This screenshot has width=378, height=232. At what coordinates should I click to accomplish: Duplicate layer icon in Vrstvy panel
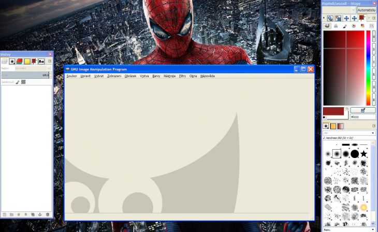pyautogui.click(x=33, y=214)
